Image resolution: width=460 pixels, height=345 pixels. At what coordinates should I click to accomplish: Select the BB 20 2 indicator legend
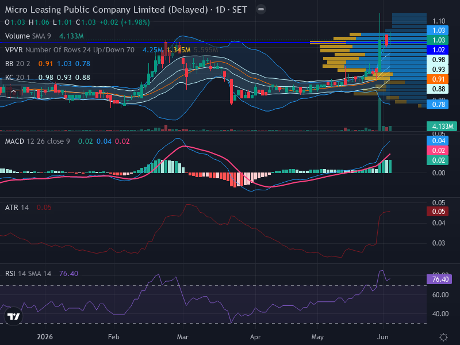click(18, 64)
